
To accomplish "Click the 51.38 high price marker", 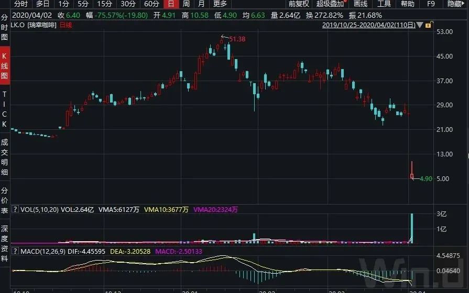I will coord(237,39).
